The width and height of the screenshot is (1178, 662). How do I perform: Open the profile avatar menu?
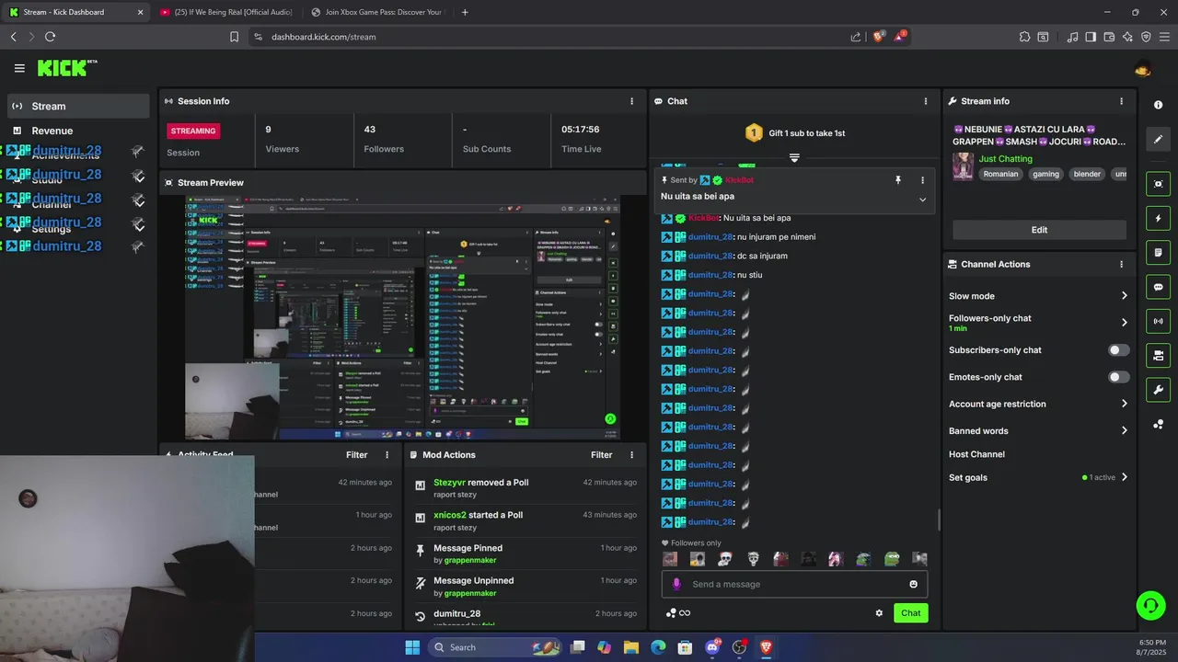1143,68
